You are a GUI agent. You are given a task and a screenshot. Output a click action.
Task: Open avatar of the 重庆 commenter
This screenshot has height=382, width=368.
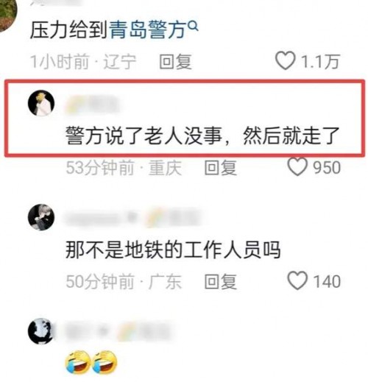pos(41,103)
